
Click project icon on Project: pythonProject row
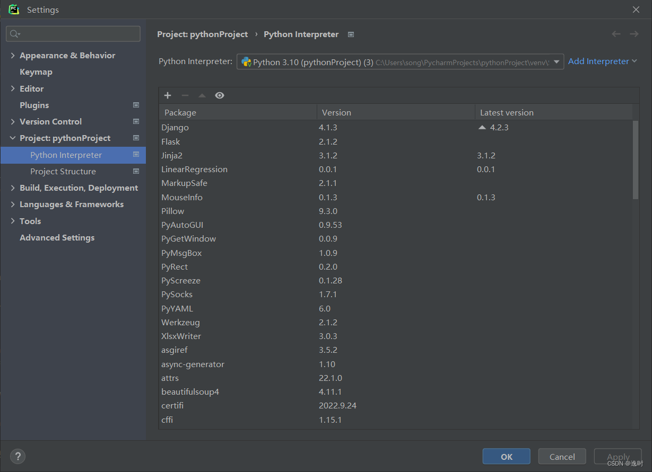coord(136,138)
